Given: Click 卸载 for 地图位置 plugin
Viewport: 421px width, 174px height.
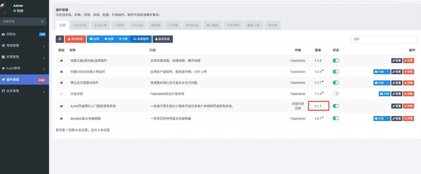Looking at the screenshot, I should [x=409, y=61].
